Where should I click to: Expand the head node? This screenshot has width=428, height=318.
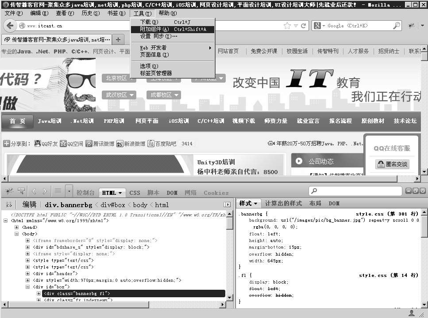tap(17, 227)
